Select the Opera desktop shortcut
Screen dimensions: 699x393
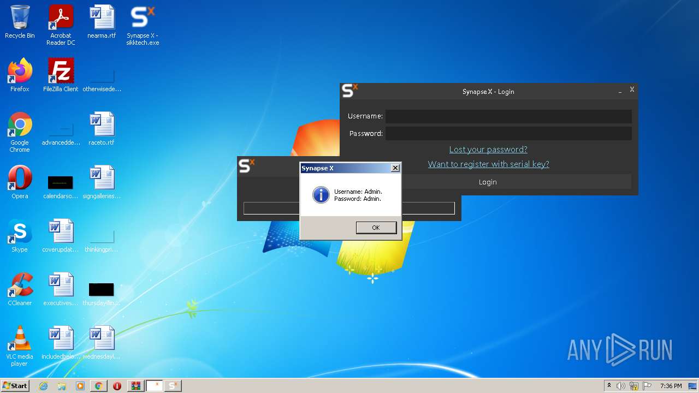click(x=20, y=183)
